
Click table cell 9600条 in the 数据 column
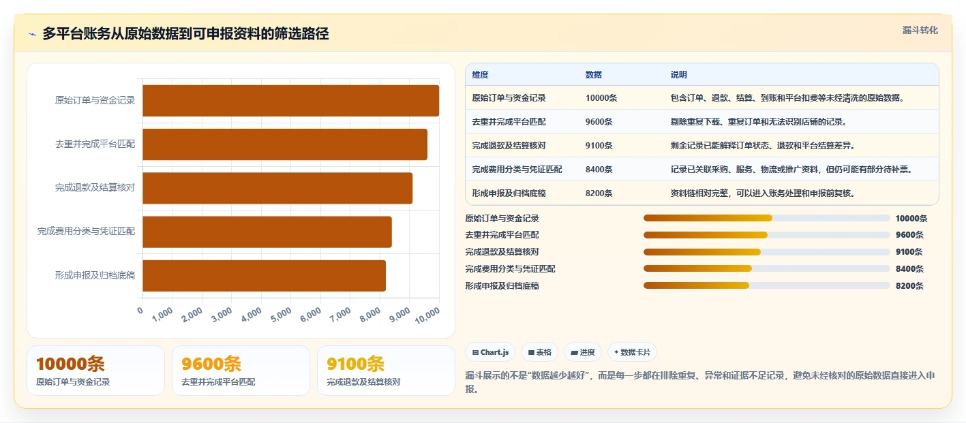coord(599,122)
